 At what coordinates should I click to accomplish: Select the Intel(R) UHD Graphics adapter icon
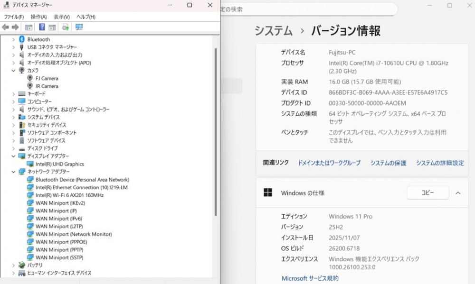pos(30,164)
